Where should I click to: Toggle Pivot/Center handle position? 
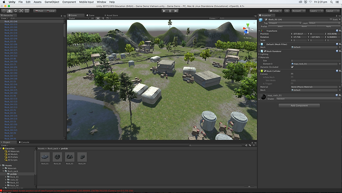pos(39,11)
